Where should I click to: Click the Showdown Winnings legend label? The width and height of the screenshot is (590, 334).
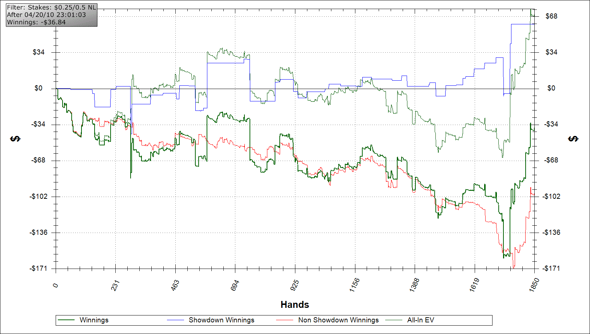click(x=221, y=320)
